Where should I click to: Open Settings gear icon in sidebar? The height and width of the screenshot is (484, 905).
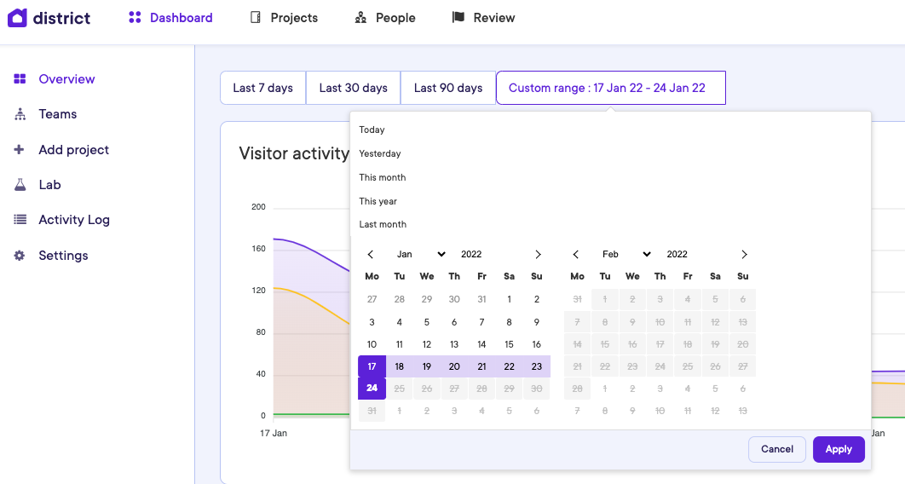click(x=20, y=256)
